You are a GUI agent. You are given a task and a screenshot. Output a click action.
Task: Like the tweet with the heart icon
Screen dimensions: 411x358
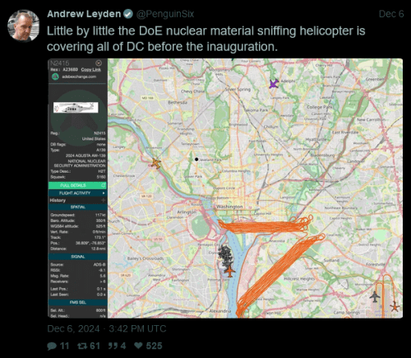coord(138,346)
